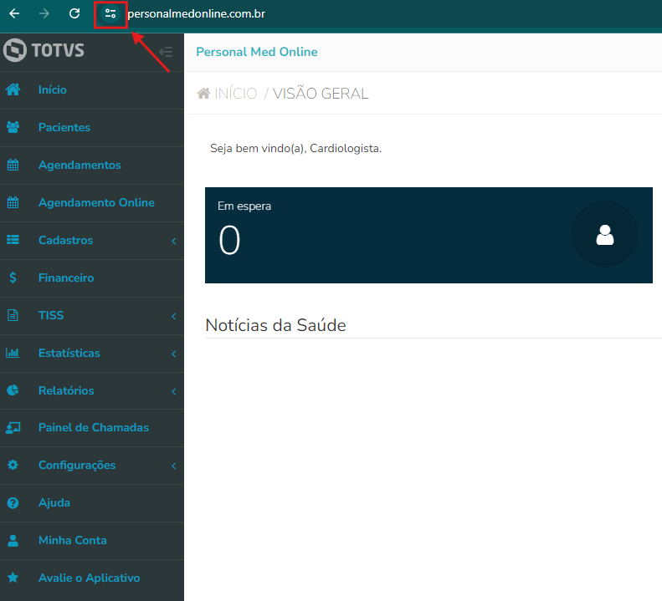Select the Cadastros menu label

click(65, 240)
